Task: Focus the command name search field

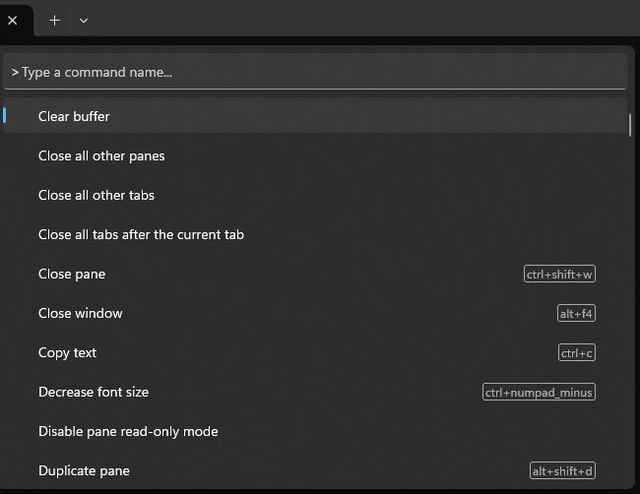Action: pos(315,72)
